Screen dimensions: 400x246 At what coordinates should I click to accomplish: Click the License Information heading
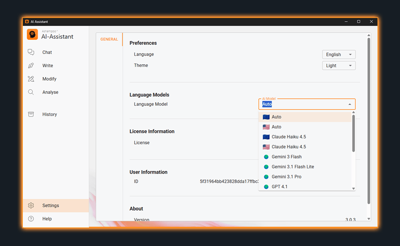152,131
